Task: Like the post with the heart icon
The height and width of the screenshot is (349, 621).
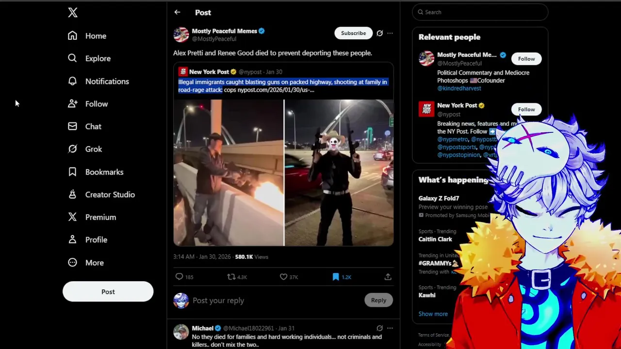Action: [x=283, y=277]
